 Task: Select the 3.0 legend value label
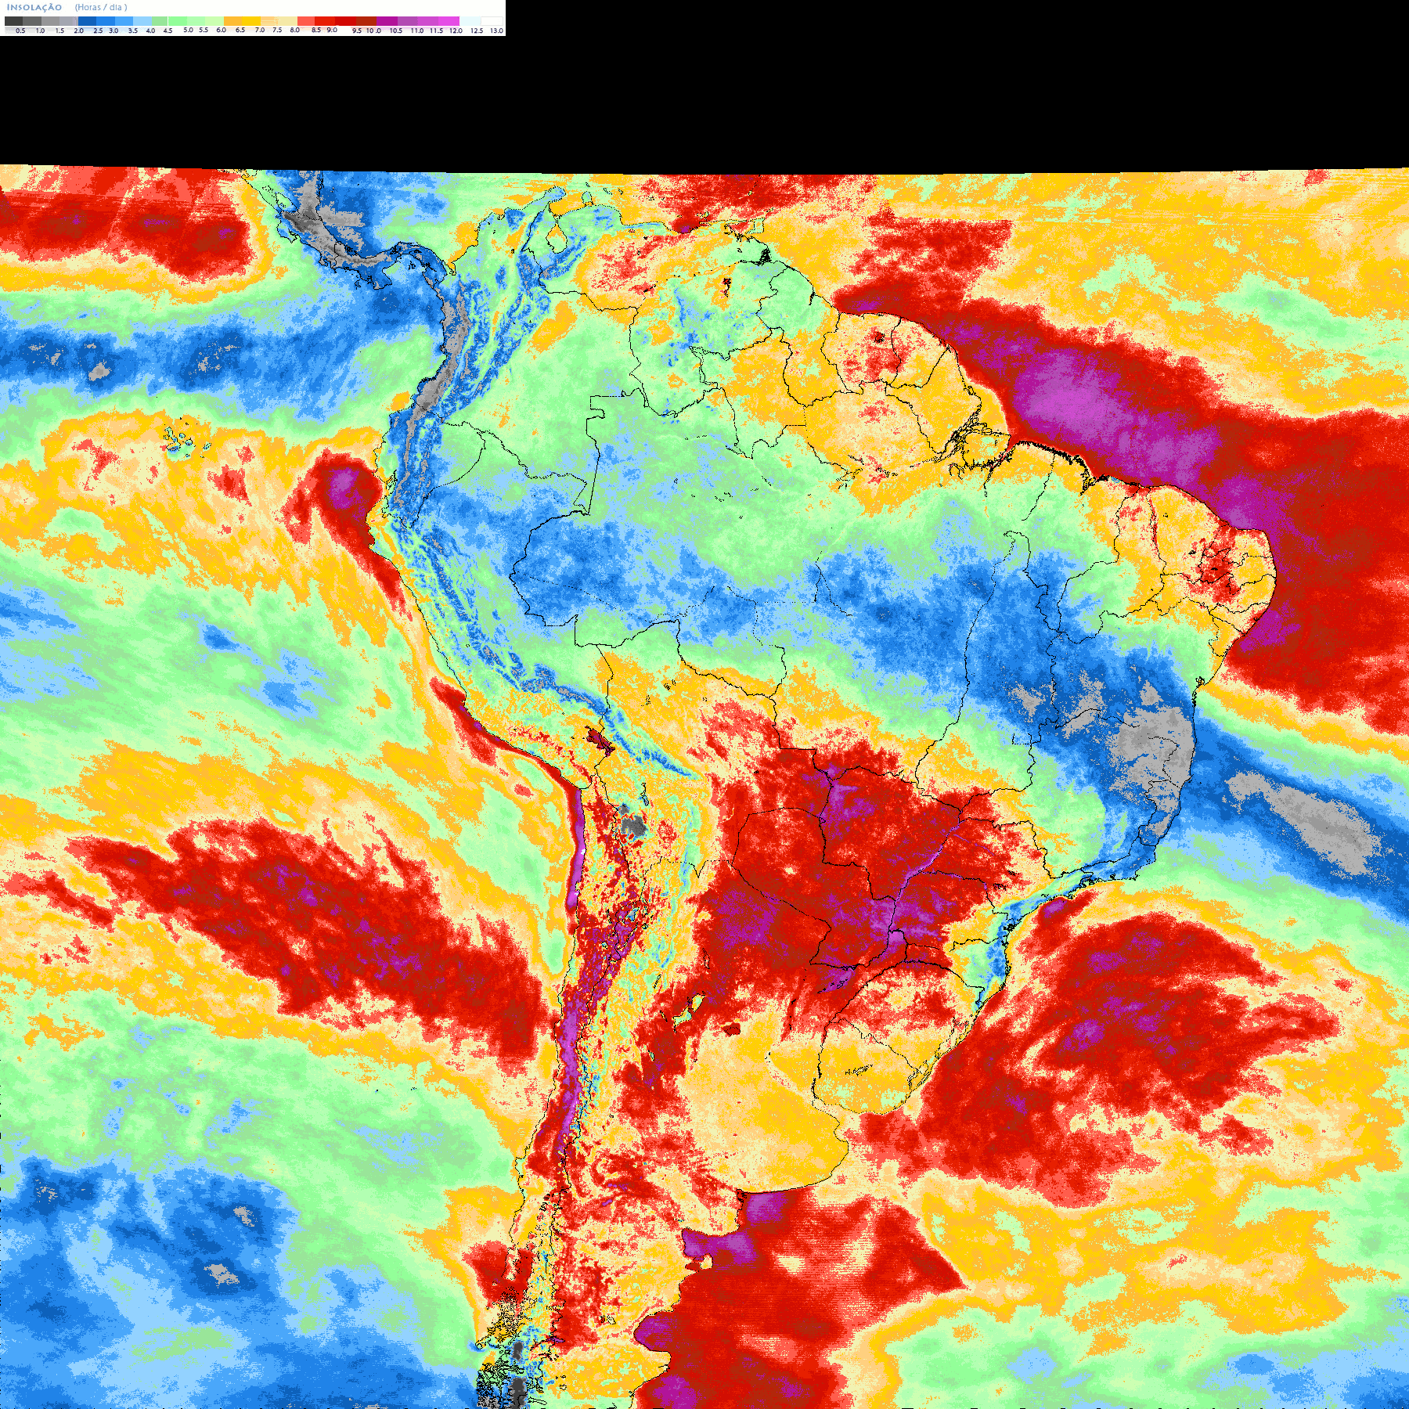point(114,31)
